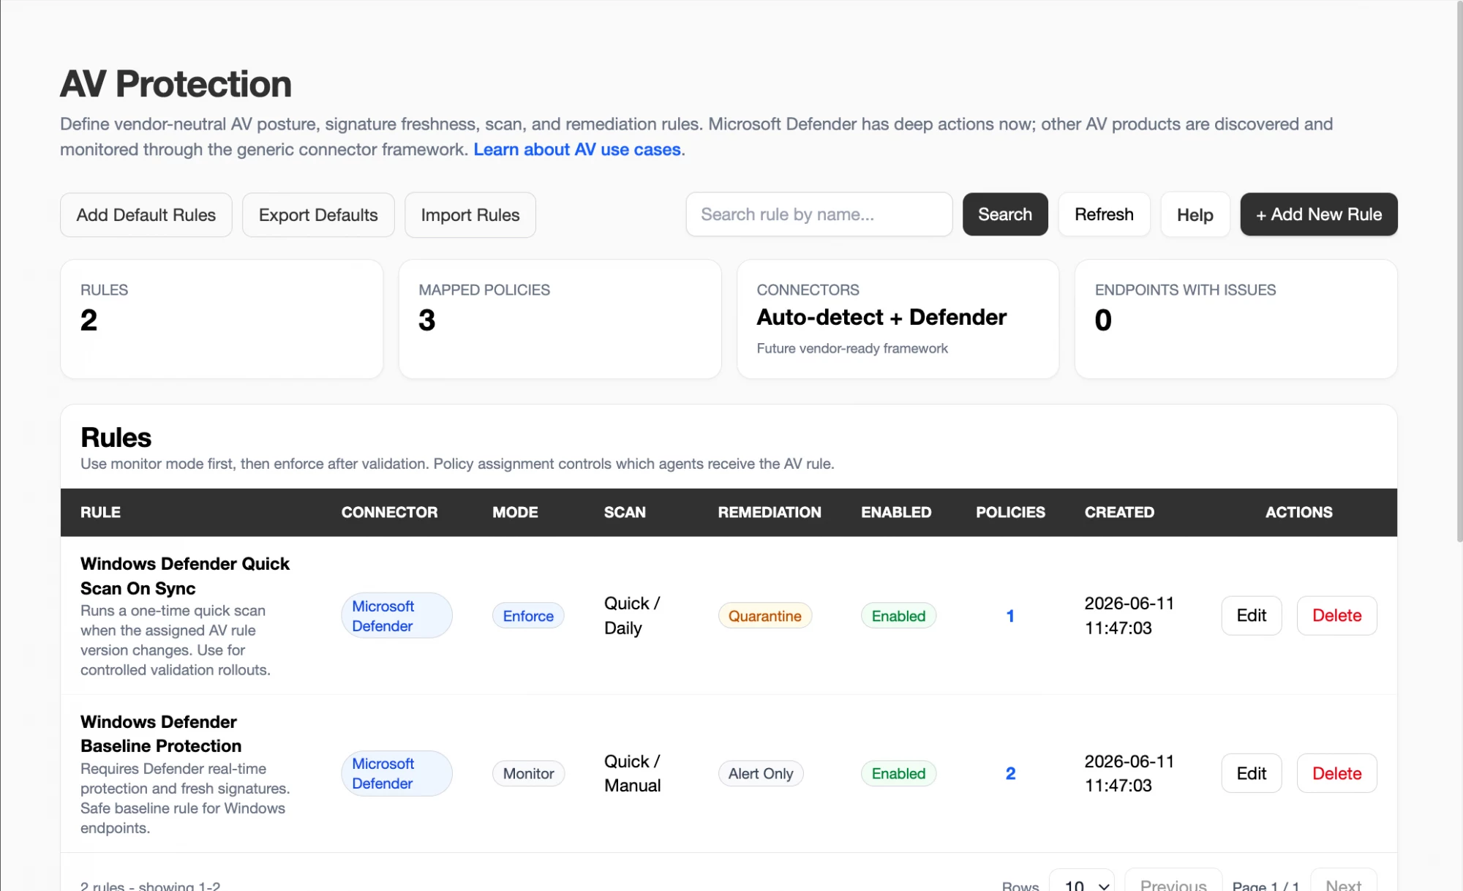Image resolution: width=1463 pixels, height=891 pixels.
Task: Click Microsoft Defender connector in Baseline Protection row
Action: coord(396,773)
